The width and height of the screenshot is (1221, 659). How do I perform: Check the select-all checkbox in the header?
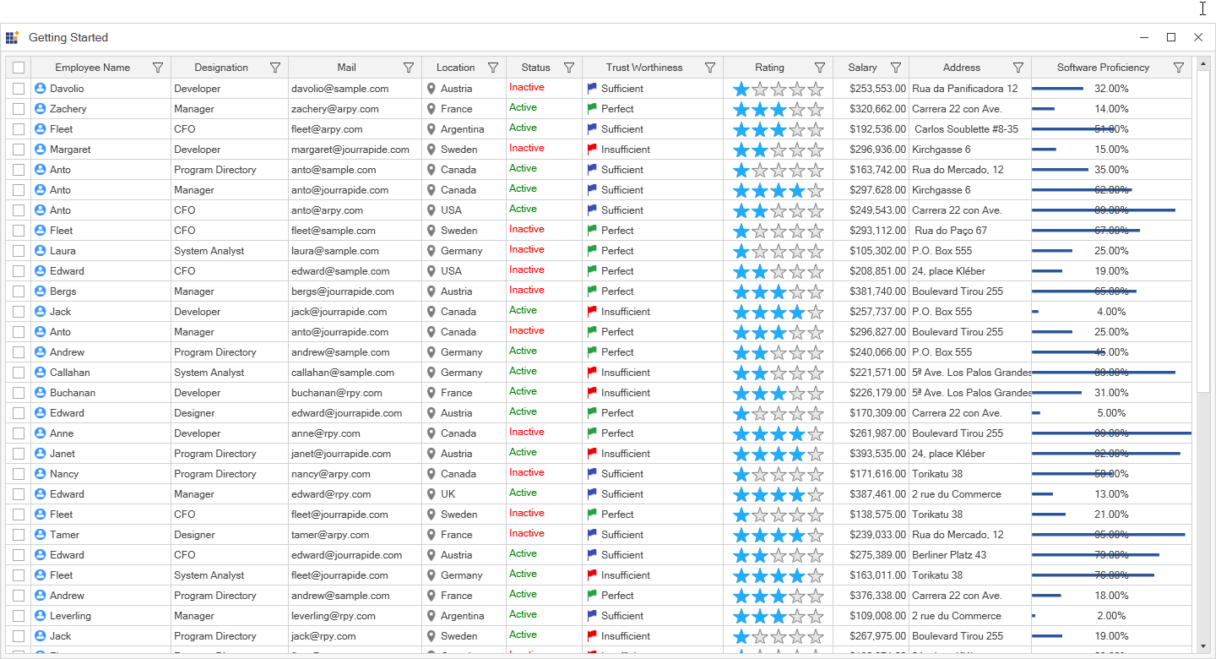[x=19, y=67]
